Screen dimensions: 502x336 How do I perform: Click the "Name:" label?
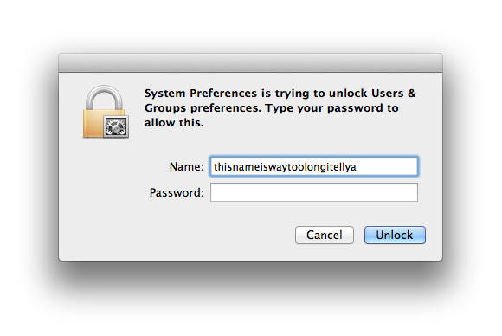pyautogui.click(x=186, y=166)
